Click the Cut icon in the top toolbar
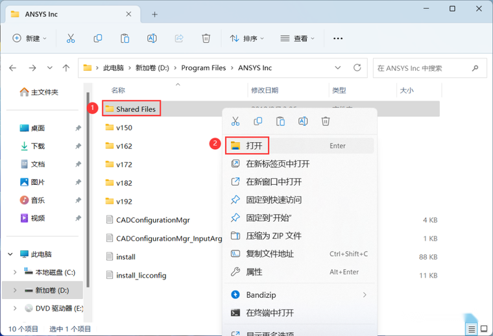Viewport: 493px width, 336px height. (71, 38)
